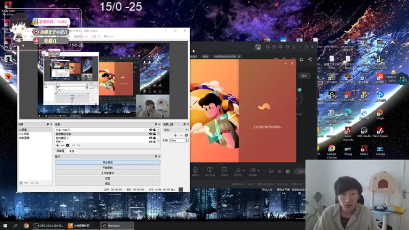Click user avatar in streaming app title bar
Viewport: 409px width, 230px height.
[258, 47]
